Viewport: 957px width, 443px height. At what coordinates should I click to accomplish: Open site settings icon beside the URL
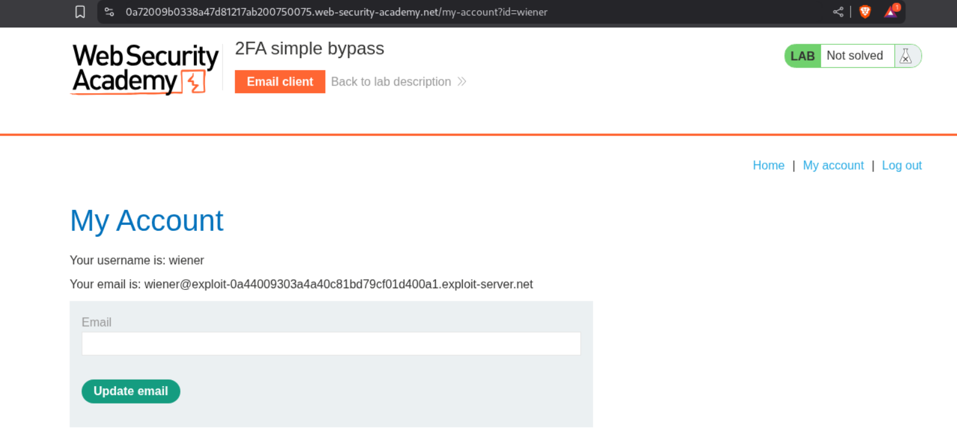pos(109,12)
